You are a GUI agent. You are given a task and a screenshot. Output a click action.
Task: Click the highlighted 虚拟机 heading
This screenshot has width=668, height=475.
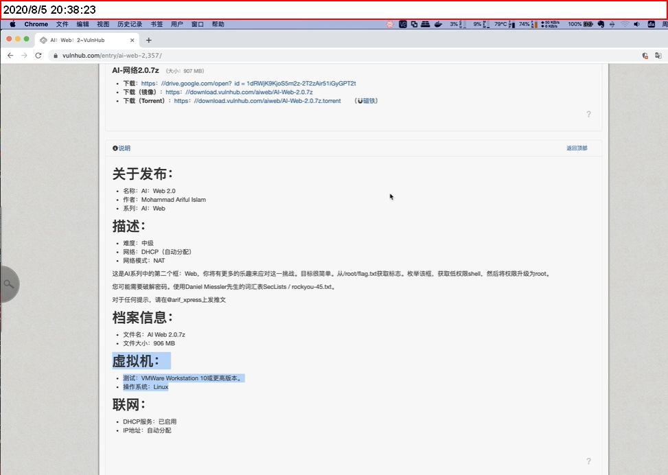click(136, 361)
